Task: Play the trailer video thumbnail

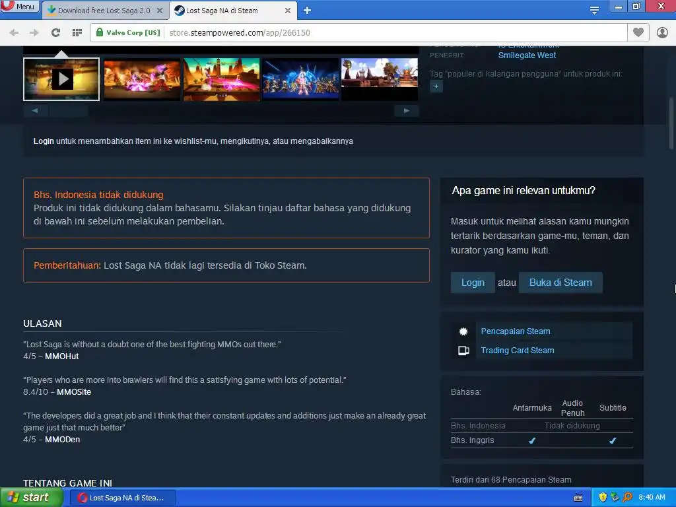Action: 61,79
